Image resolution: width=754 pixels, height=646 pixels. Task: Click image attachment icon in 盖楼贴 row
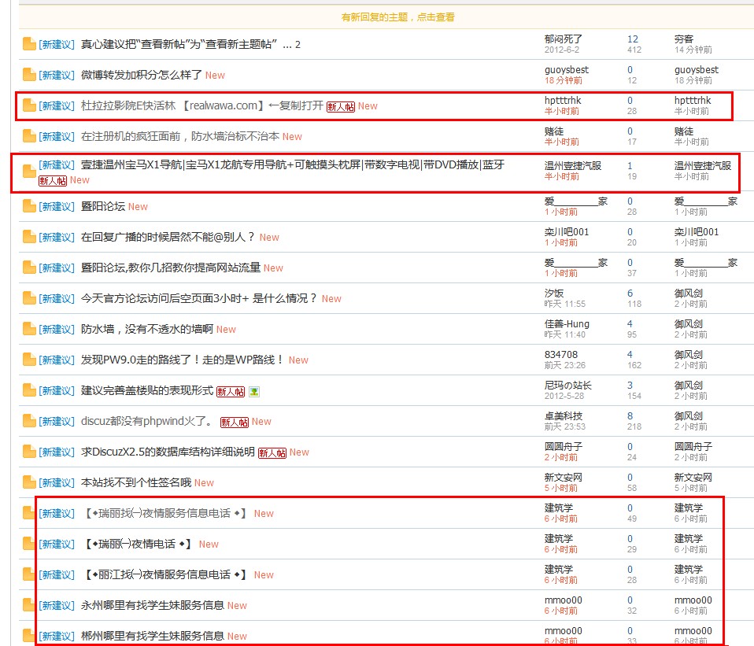tap(254, 392)
